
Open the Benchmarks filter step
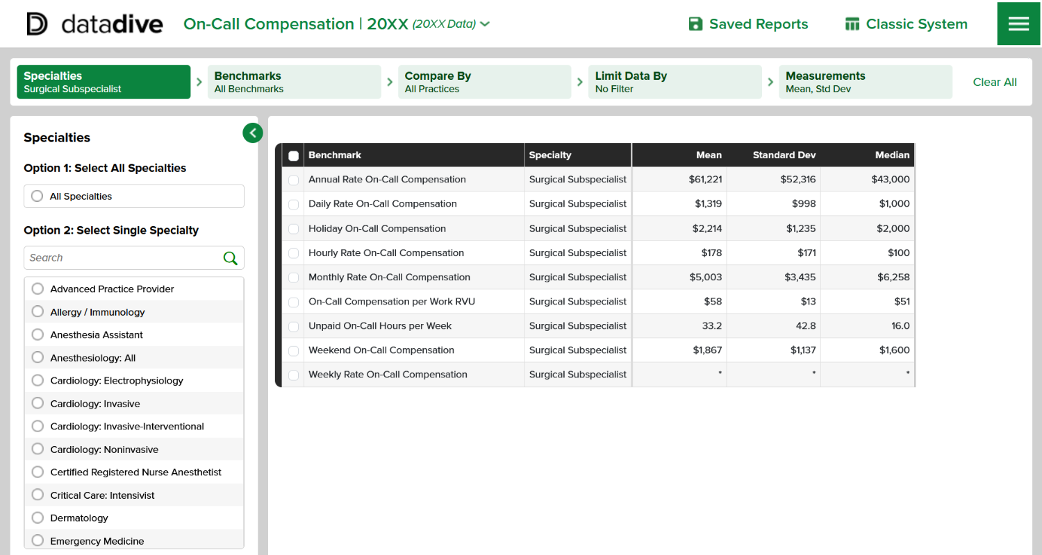[294, 82]
